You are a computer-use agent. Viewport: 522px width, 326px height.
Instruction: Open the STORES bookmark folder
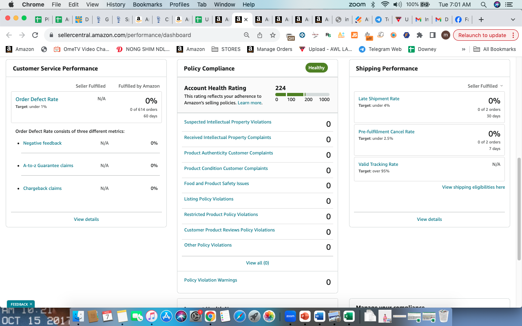[226, 49]
